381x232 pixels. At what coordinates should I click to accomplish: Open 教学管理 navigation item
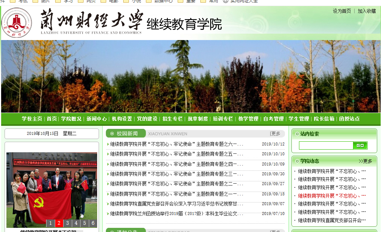(x=248, y=119)
